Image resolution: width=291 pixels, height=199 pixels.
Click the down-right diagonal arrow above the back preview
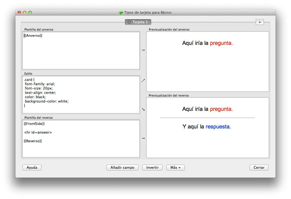pyautogui.click(x=143, y=109)
